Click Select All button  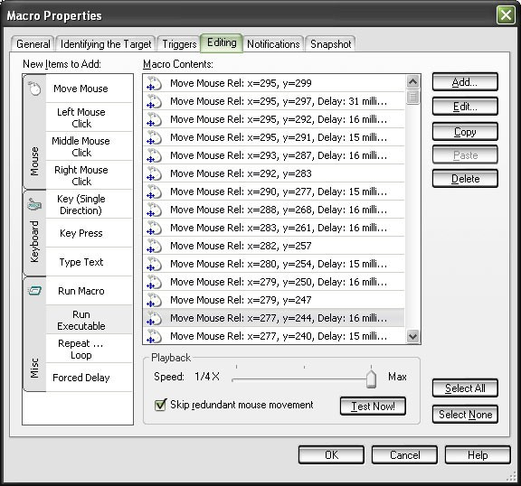(x=465, y=388)
